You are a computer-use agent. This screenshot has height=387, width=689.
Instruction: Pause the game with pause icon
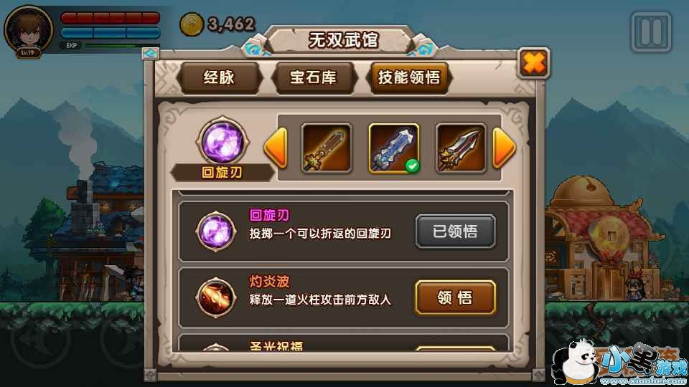[651, 32]
